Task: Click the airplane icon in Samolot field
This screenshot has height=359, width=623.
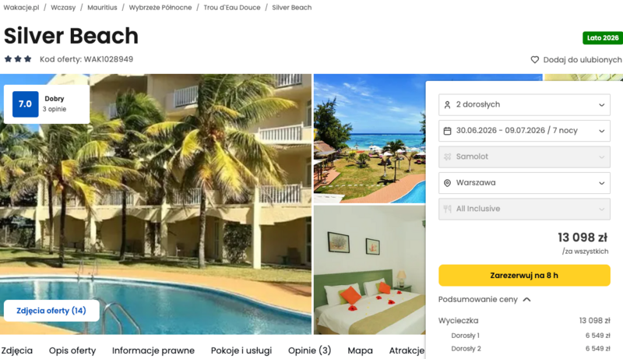Action: [x=447, y=157]
